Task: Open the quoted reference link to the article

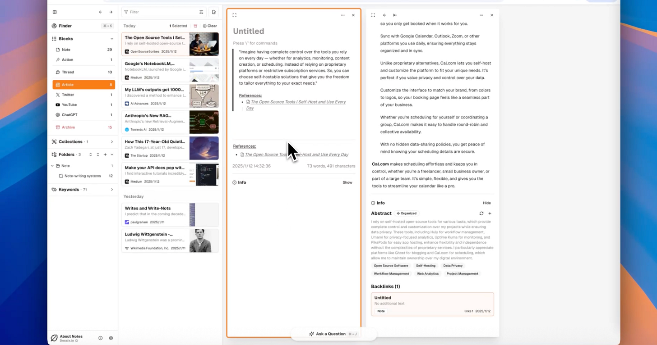Action: (x=296, y=105)
